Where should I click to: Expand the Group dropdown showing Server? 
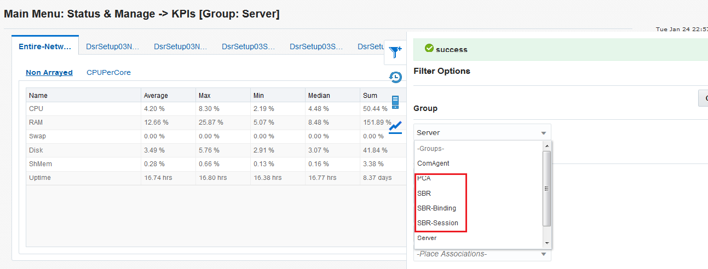(482, 132)
